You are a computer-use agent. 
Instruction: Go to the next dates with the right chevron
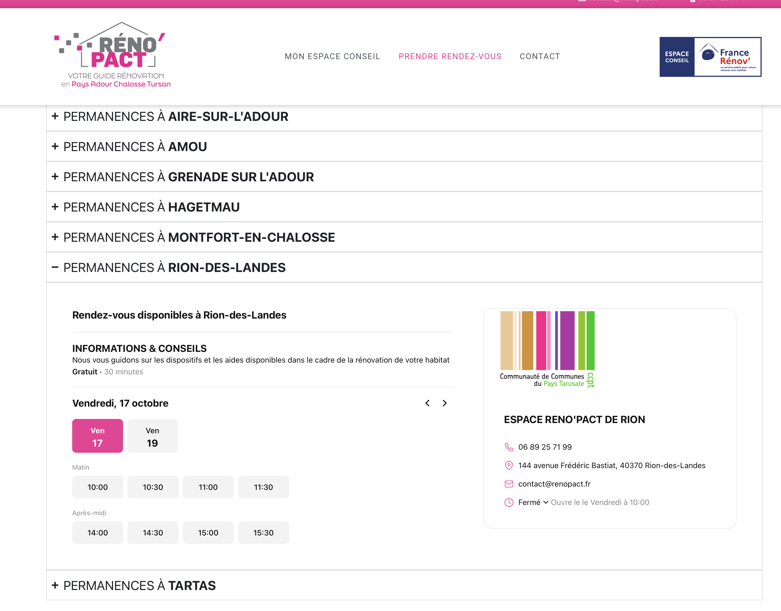point(444,403)
